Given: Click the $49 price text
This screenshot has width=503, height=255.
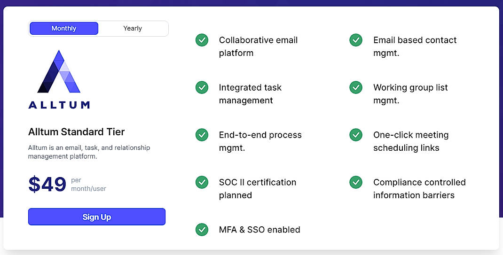Looking at the screenshot, I should tap(47, 184).
